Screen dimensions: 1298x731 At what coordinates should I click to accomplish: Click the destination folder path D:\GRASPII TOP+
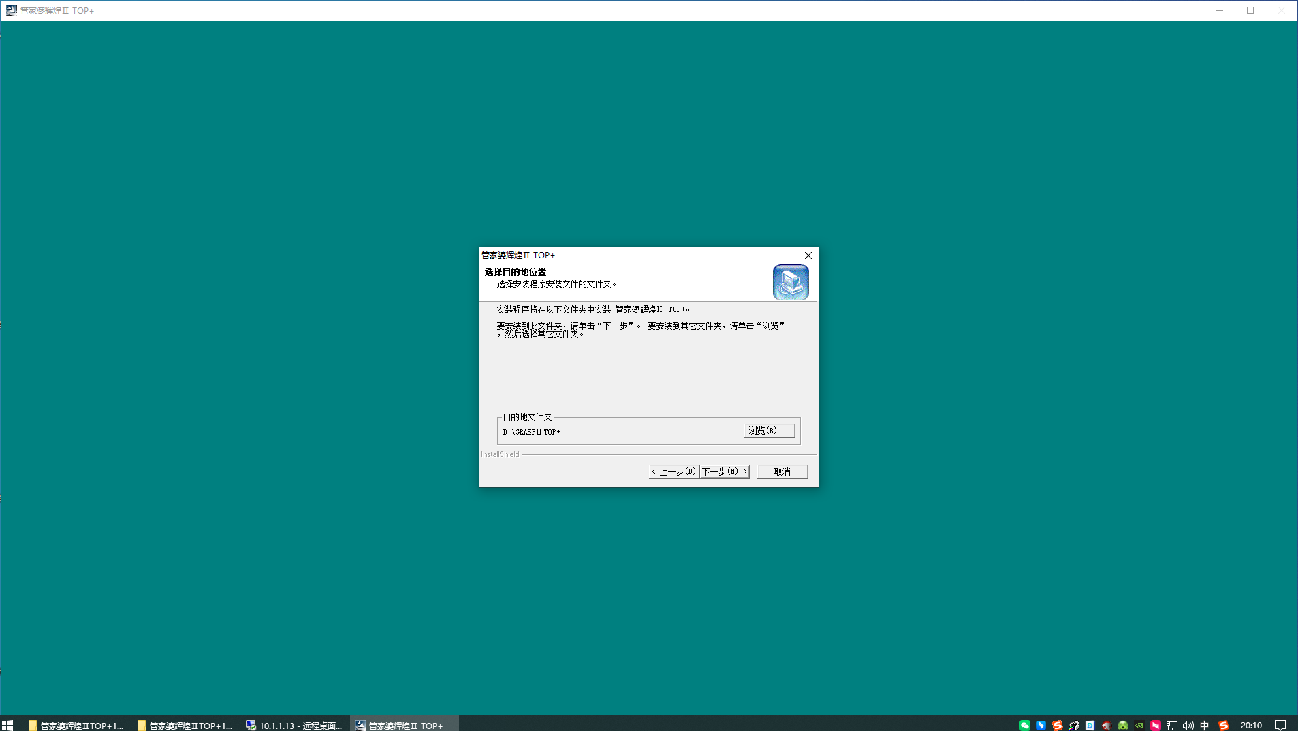pos(532,432)
